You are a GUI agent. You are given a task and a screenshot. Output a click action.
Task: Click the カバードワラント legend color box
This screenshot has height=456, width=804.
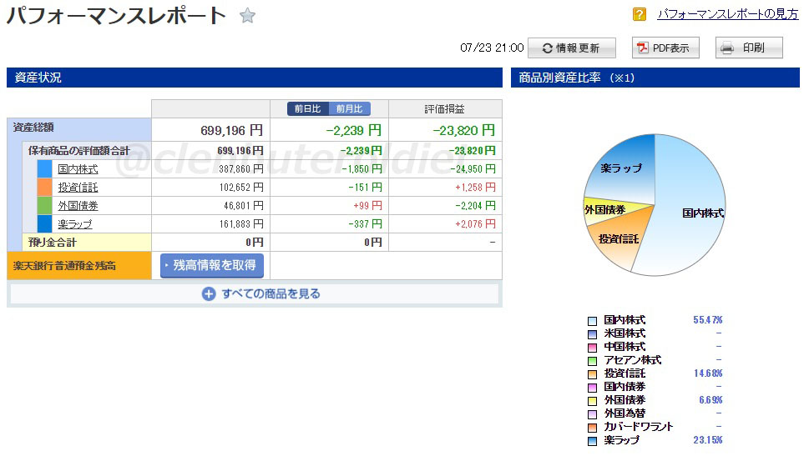592,428
